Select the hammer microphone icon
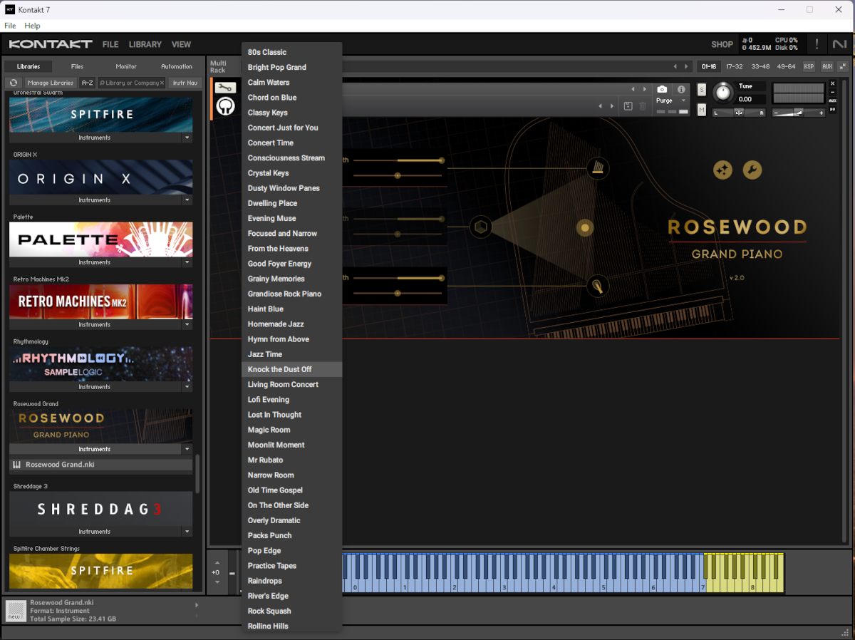The width and height of the screenshot is (855, 640). coord(598,287)
